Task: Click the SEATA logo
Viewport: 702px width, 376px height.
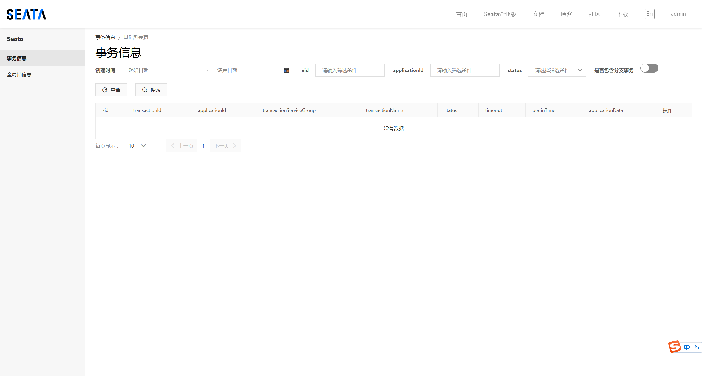Action: [26, 14]
